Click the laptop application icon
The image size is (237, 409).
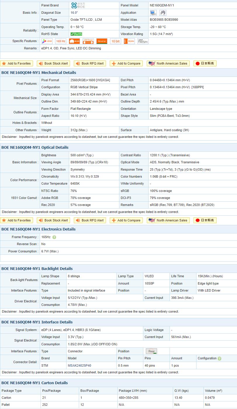(153, 13)
